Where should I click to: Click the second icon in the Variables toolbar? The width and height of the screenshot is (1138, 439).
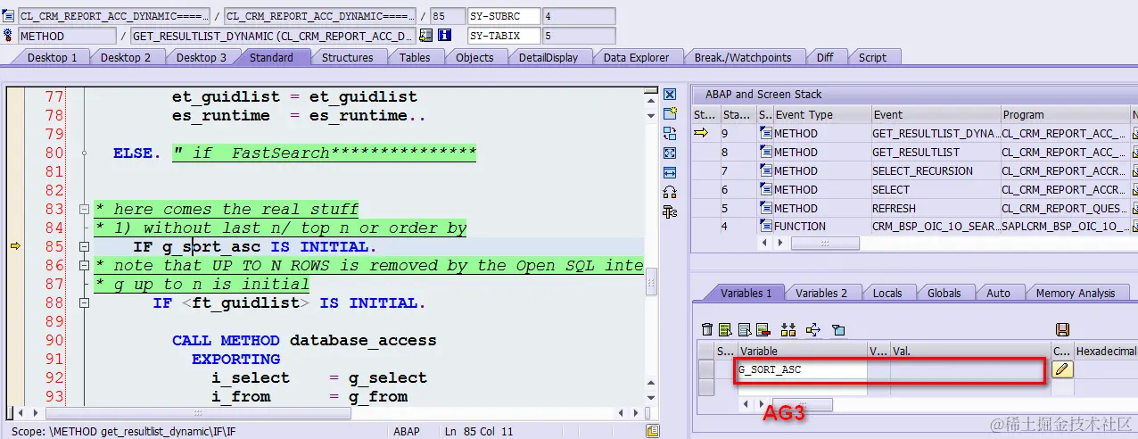pyautogui.click(x=726, y=330)
